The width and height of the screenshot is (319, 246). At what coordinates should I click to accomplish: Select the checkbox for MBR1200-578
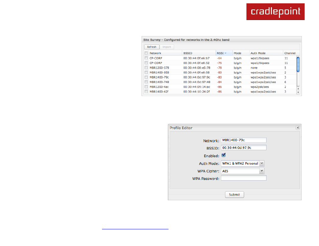coord(146,68)
